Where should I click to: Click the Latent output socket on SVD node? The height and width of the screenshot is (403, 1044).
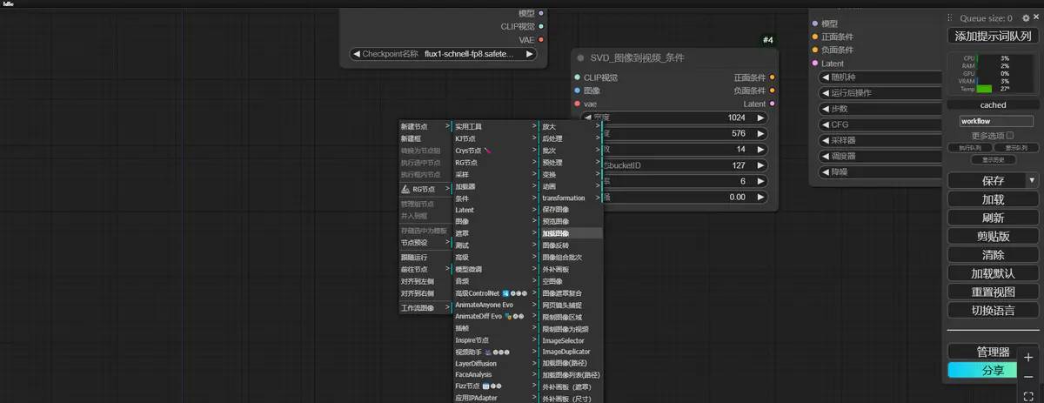pos(773,104)
